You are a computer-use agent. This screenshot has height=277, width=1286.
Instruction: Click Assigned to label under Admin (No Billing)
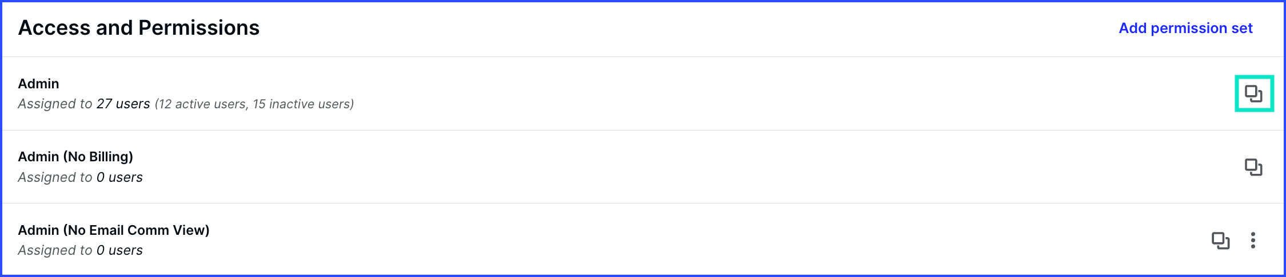coord(55,177)
